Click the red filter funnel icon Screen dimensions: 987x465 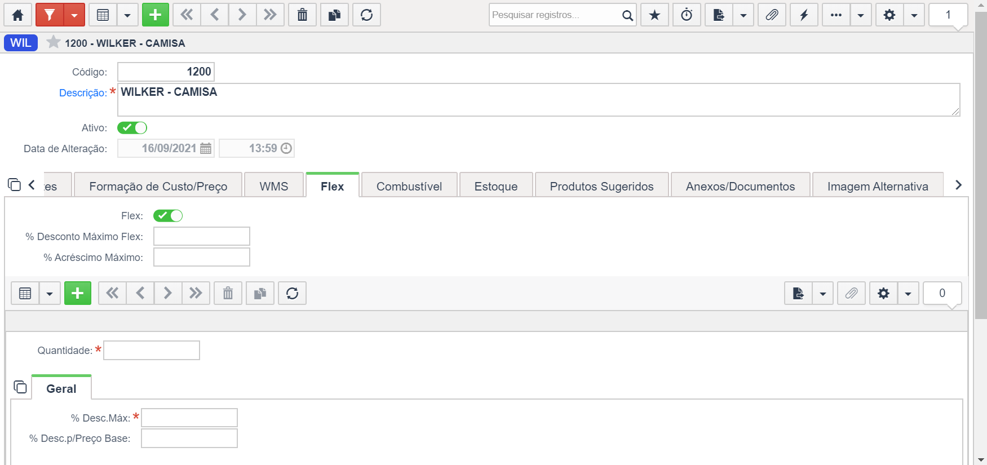pos(50,15)
